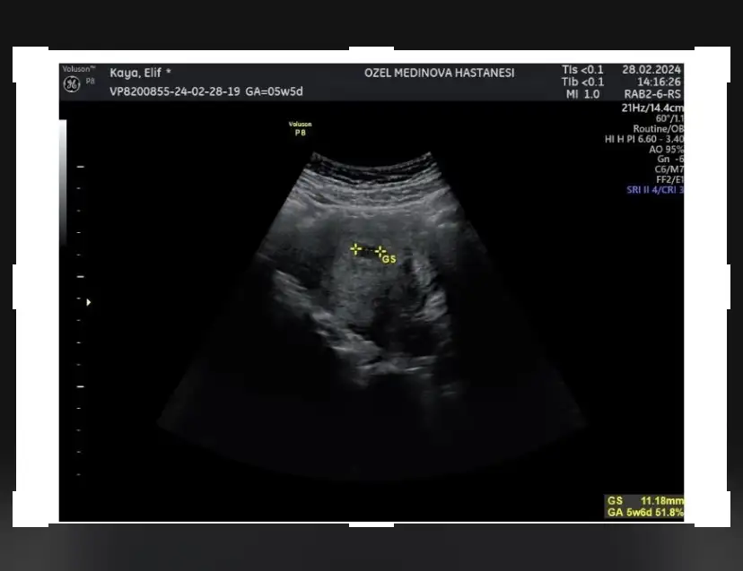Click the GA 5w6d result line
Screen dimensions: 743x571
click(645, 512)
